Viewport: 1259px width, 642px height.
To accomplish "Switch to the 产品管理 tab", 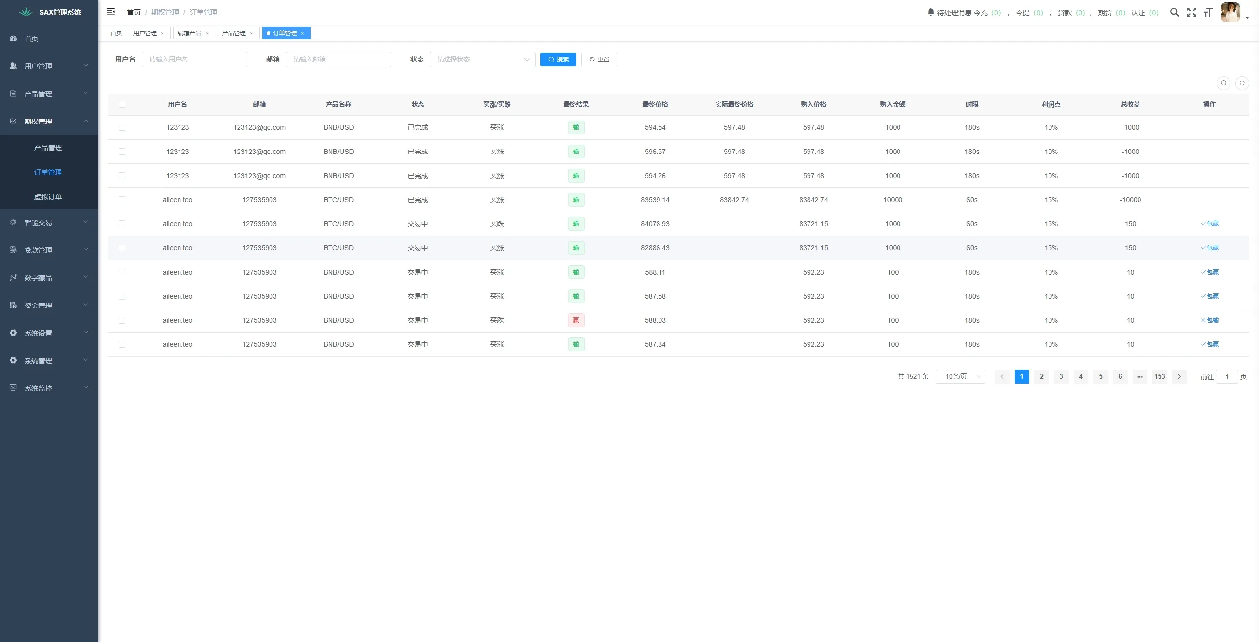I will tap(235, 33).
